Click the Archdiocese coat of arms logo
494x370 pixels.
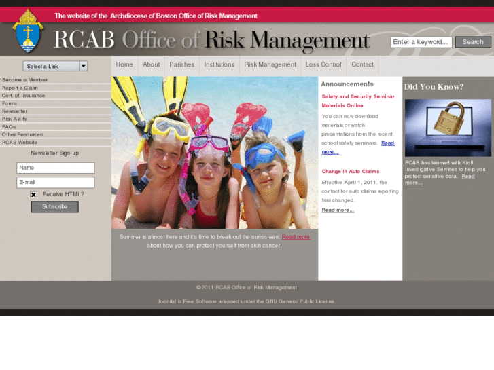[28, 31]
